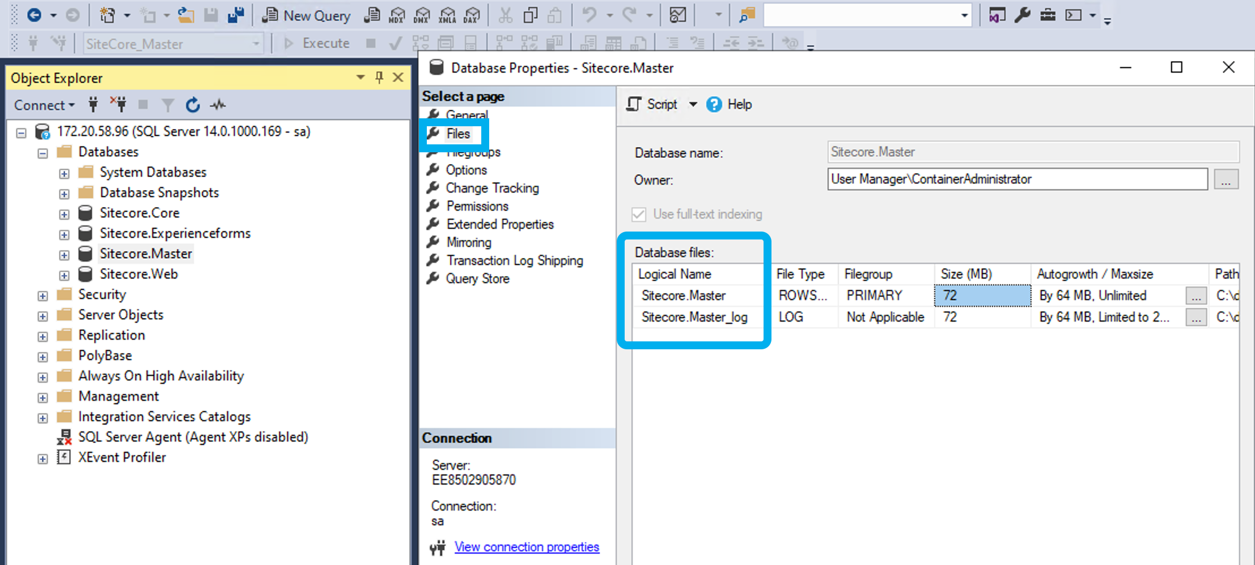Click the Not Applicable filegroup cell
Image resolution: width=1255 pixels, height=565 pixels.
885,317
